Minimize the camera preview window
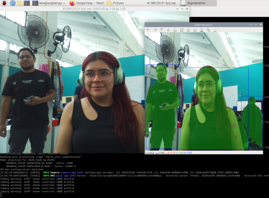 click(177, 9)
